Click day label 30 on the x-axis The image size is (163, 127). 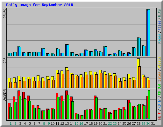tap(148, 124)
